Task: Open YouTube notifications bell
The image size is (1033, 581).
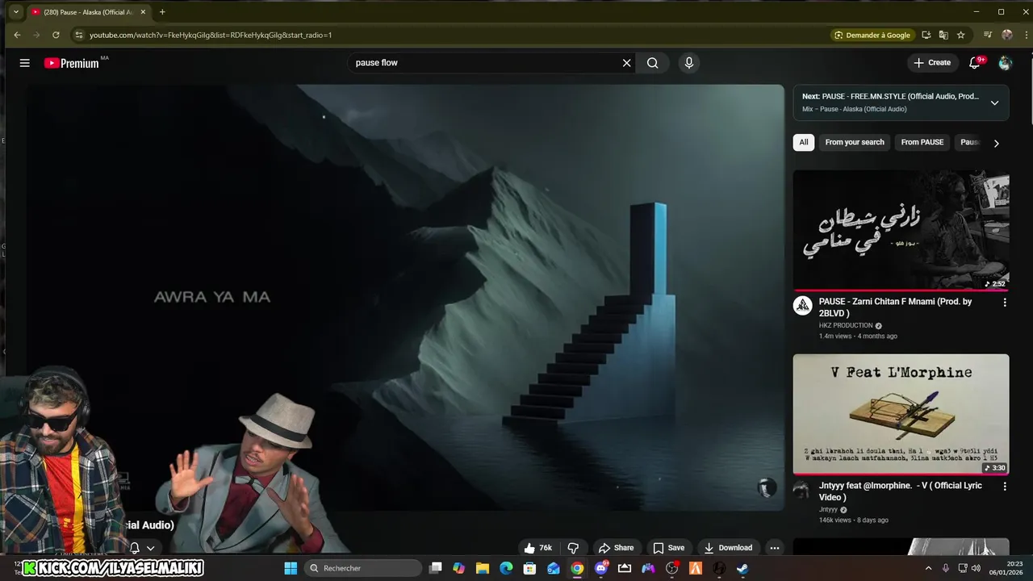Action: (975, 63)
